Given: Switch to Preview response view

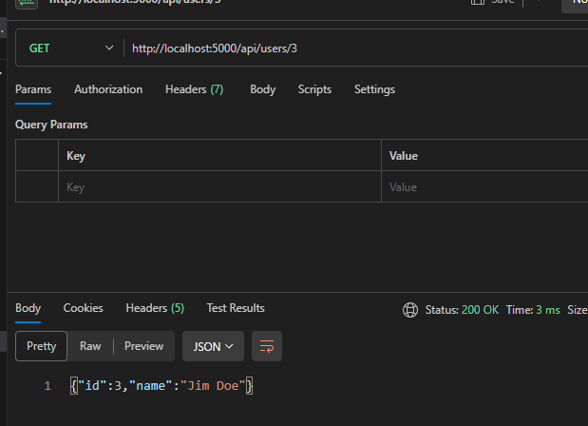Looking at the screenshot, I should coord(144,346).
